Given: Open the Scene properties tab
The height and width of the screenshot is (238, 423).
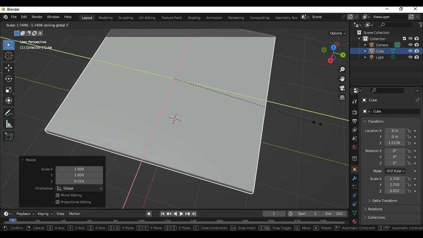Looking at the screenshot, I should tap(355, 139).
